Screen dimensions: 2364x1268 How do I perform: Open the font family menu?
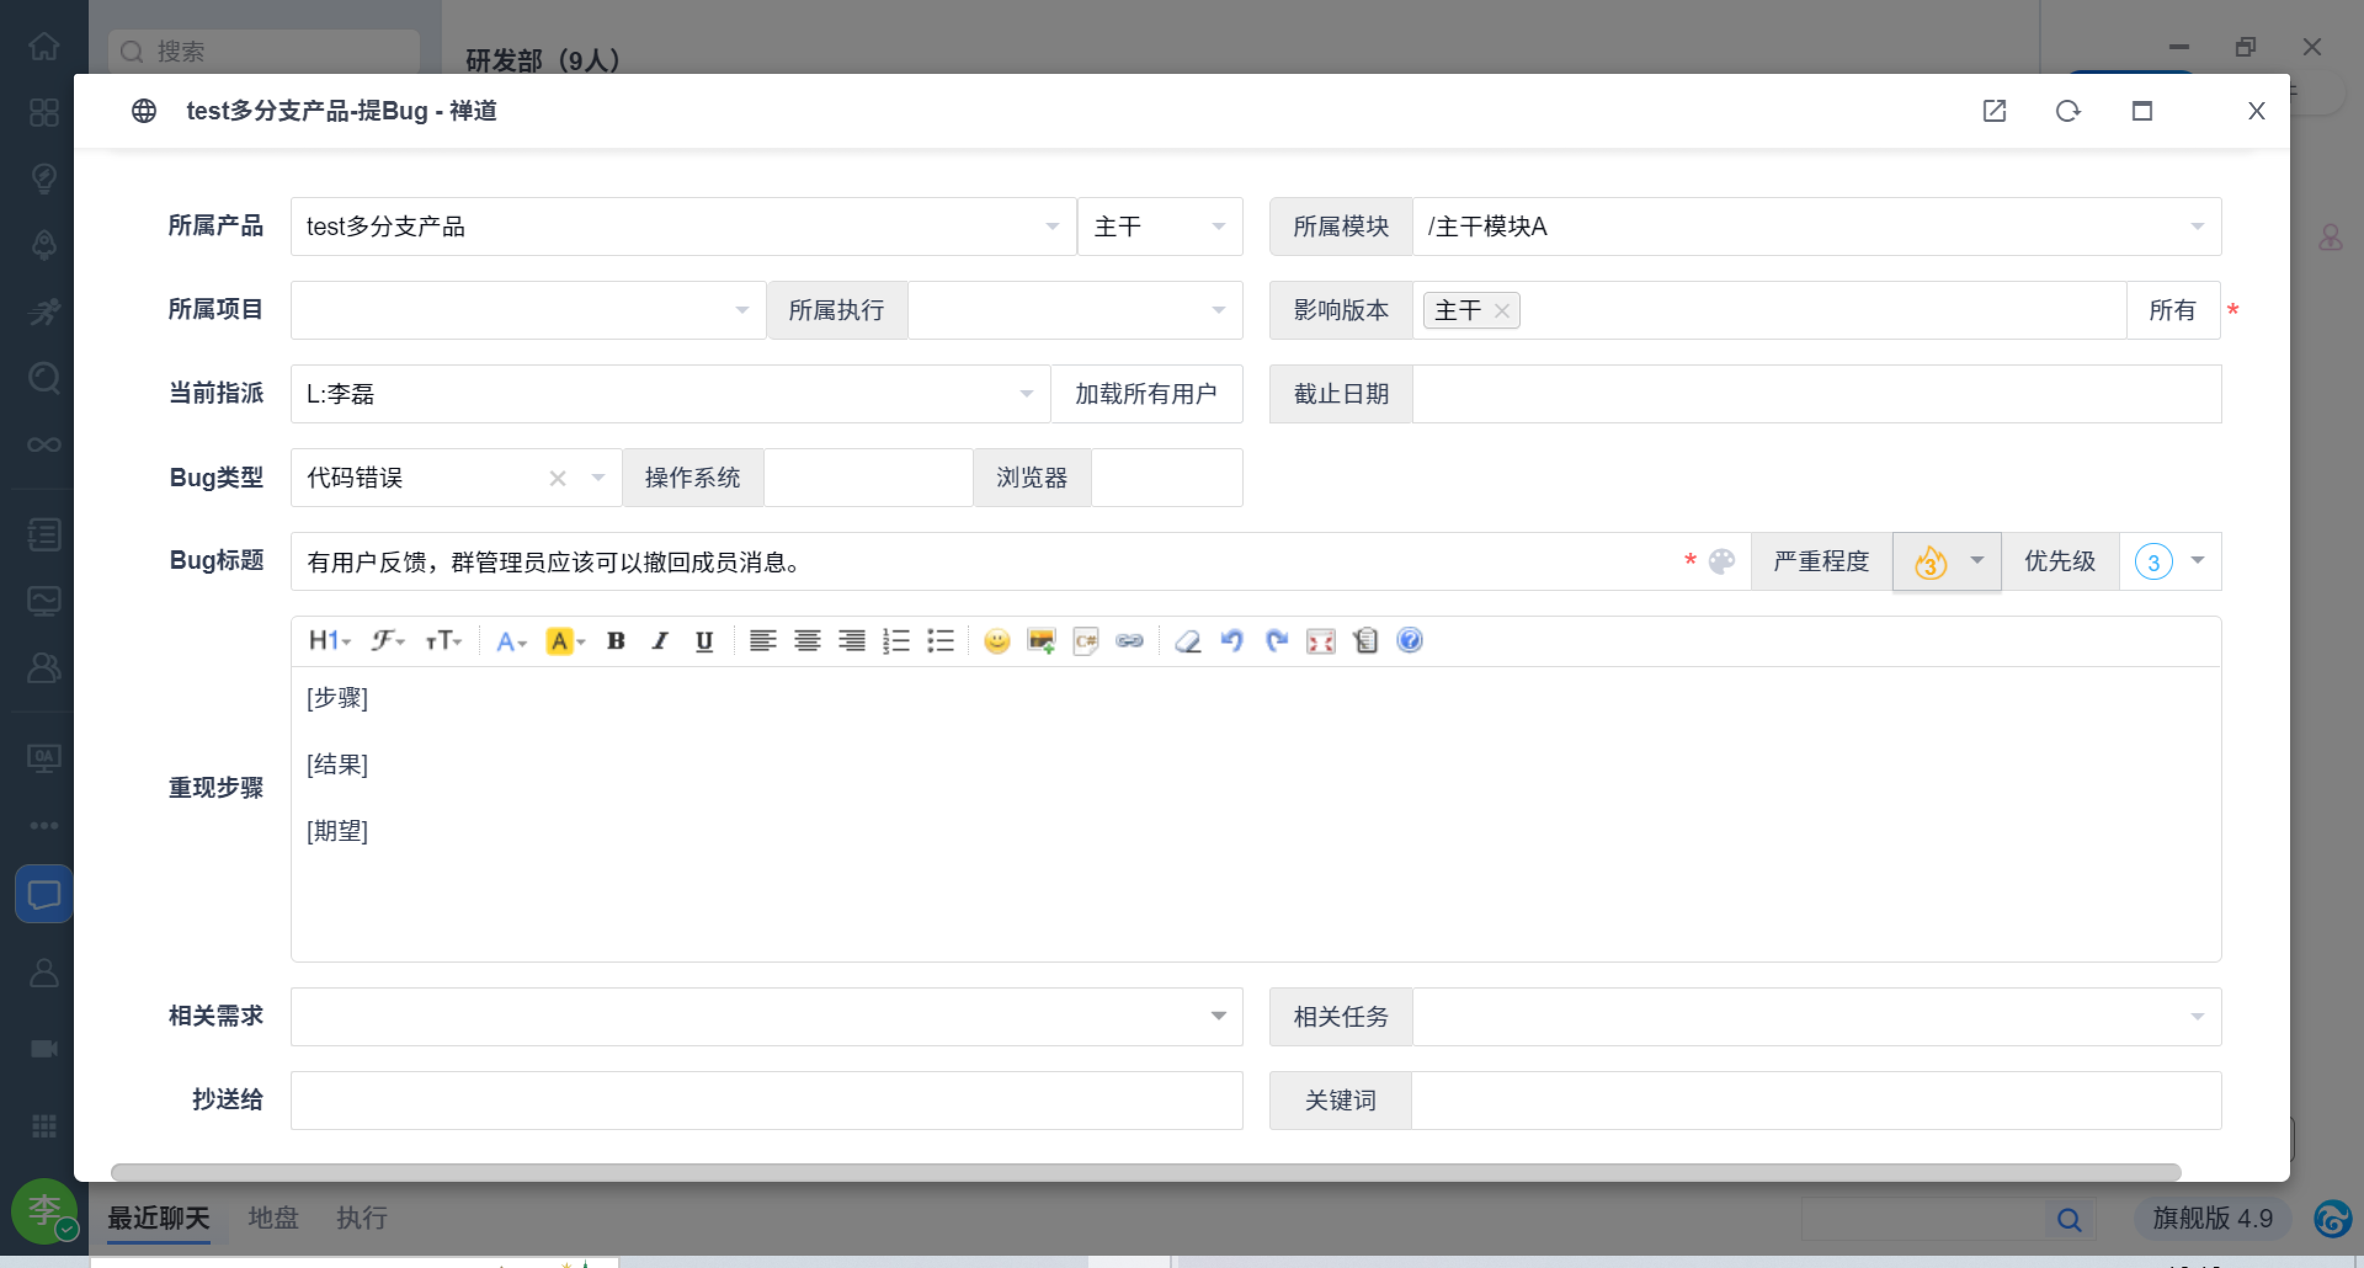[x=387, y=640]
